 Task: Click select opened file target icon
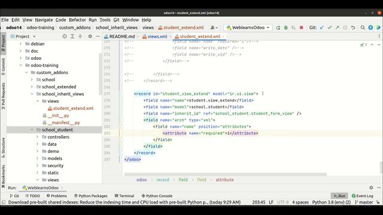click(x=65, y=36)
